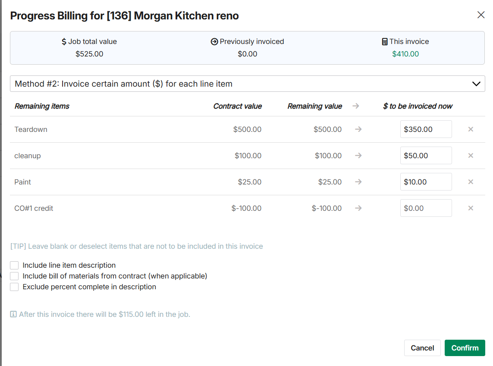Close the Progress Billing dialog
This screenshot has width=493, height=366.
pos(481,15)
